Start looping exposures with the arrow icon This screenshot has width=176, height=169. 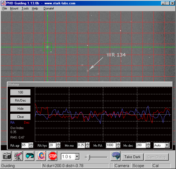coord(29,156)
